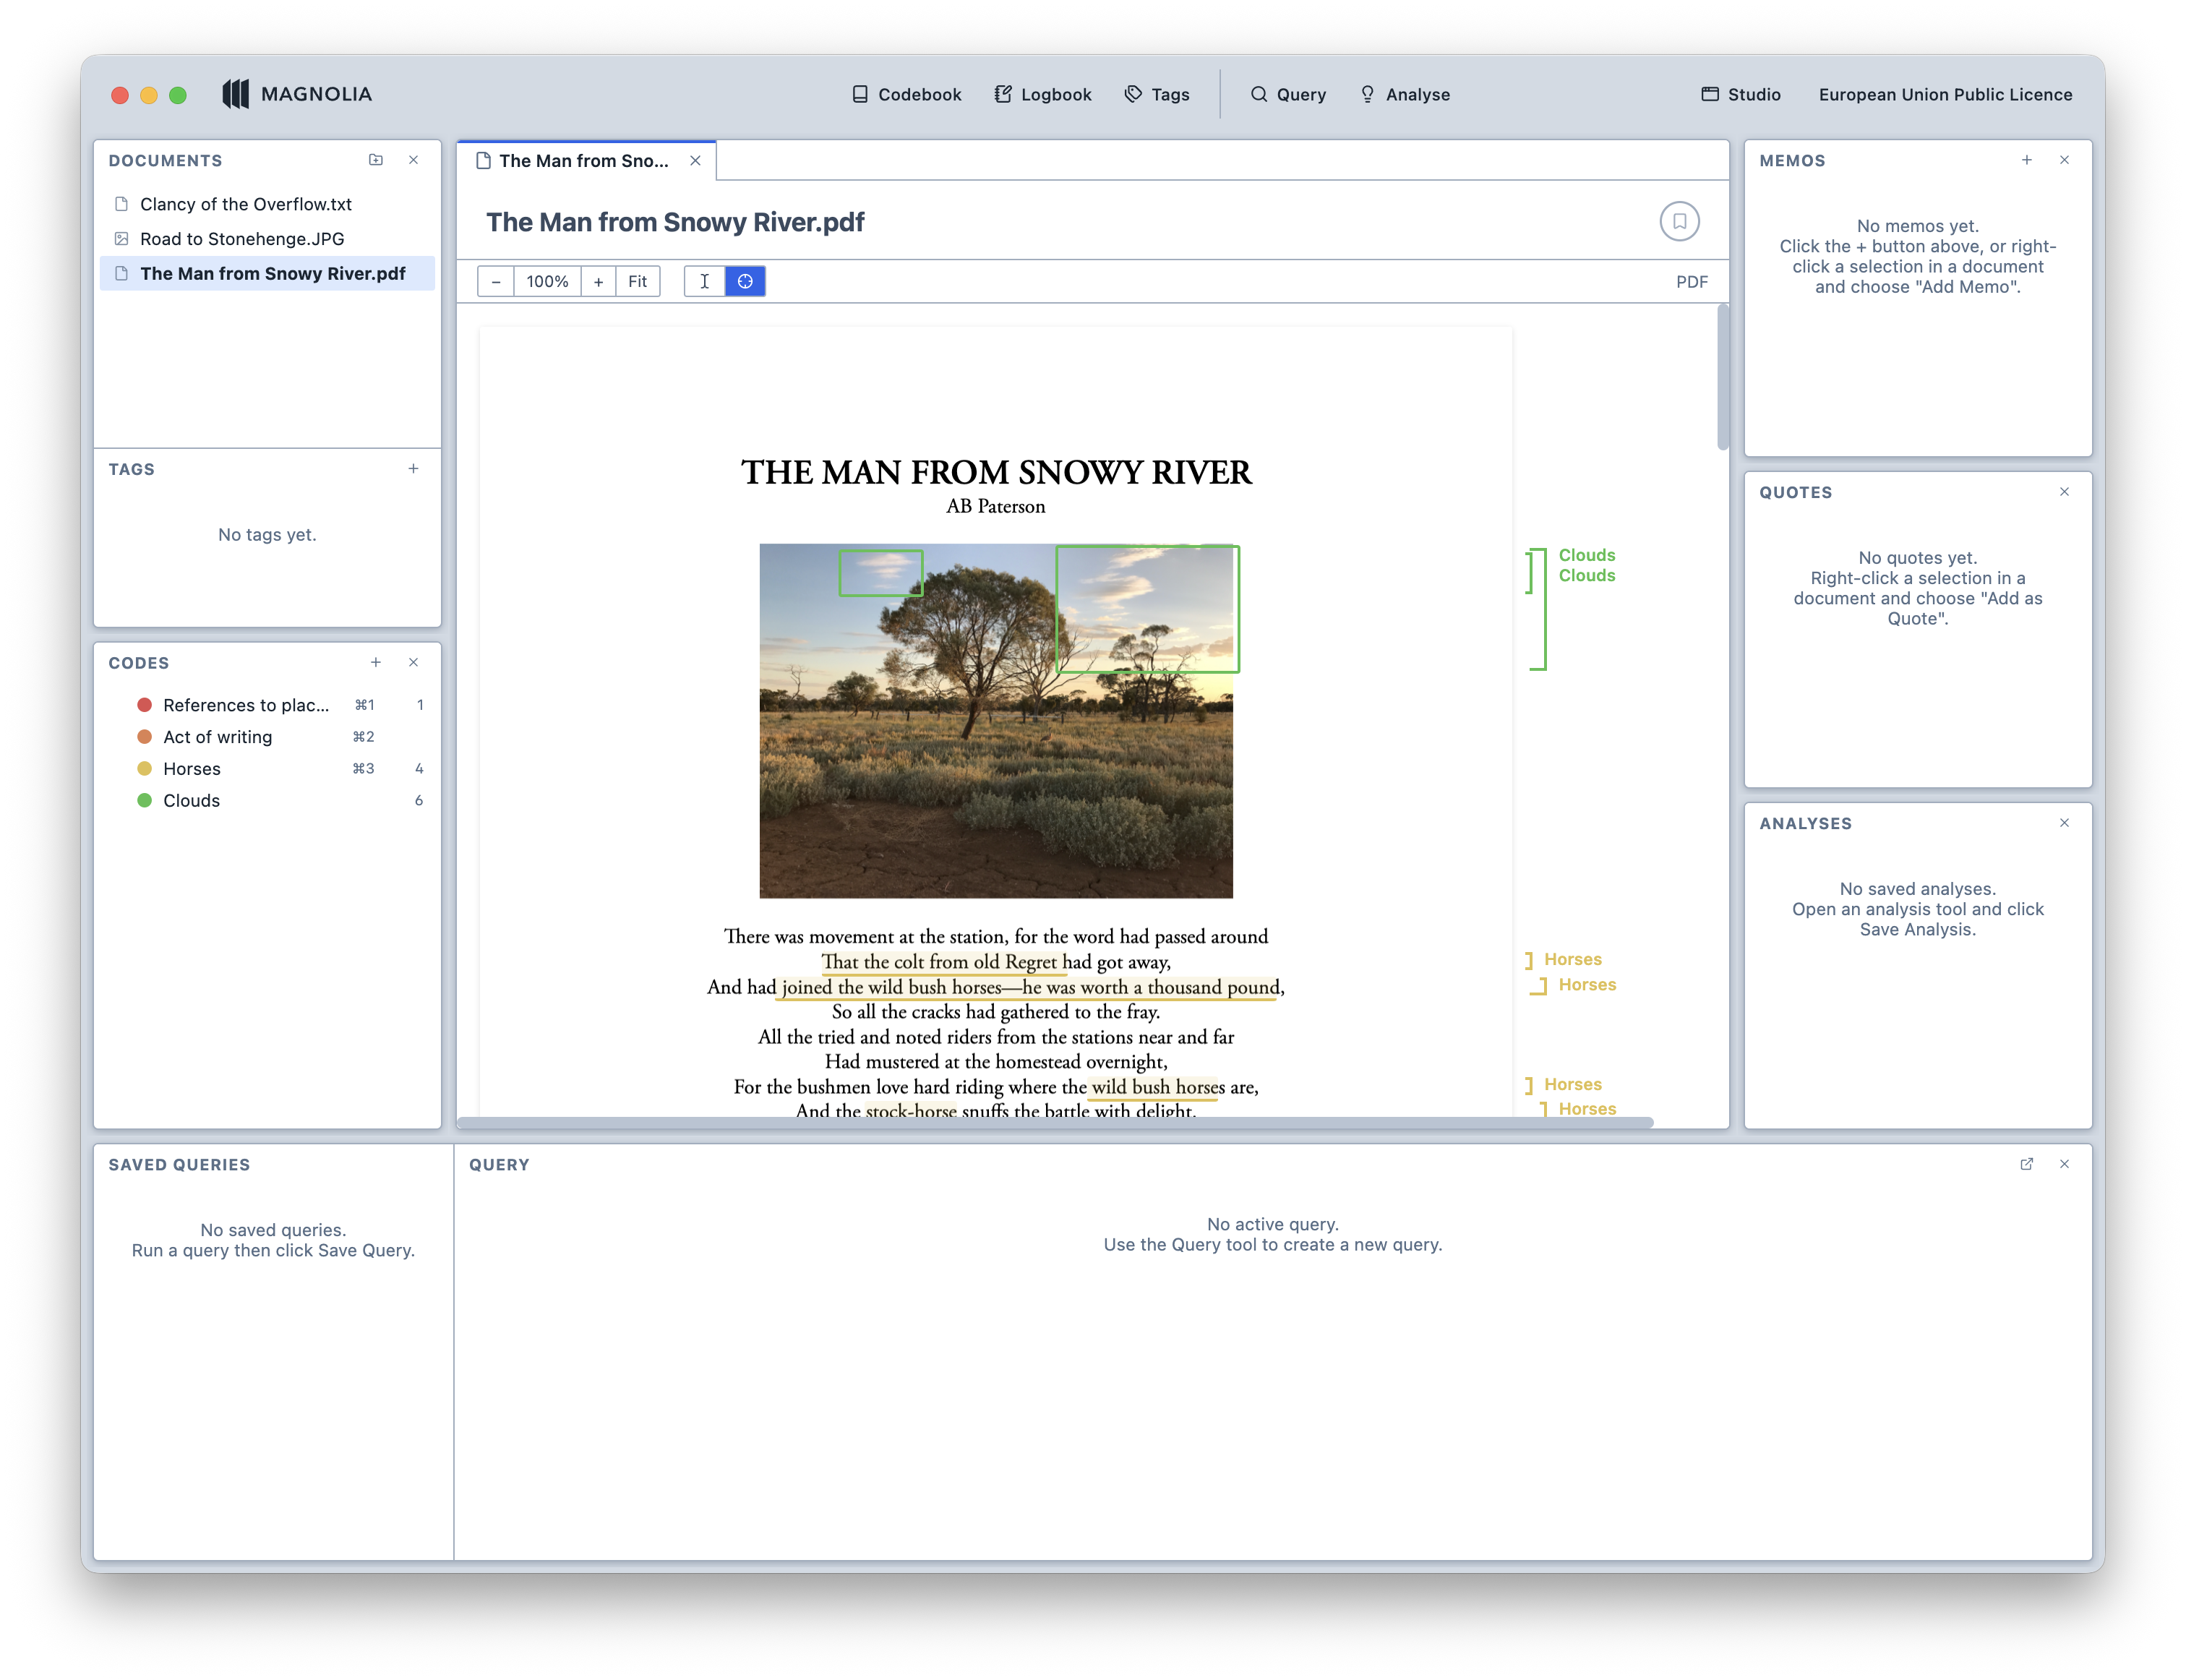Screen dimensions: 2186x1680
Task: Click the bookmark icon beside document title
Action: 1679,221
